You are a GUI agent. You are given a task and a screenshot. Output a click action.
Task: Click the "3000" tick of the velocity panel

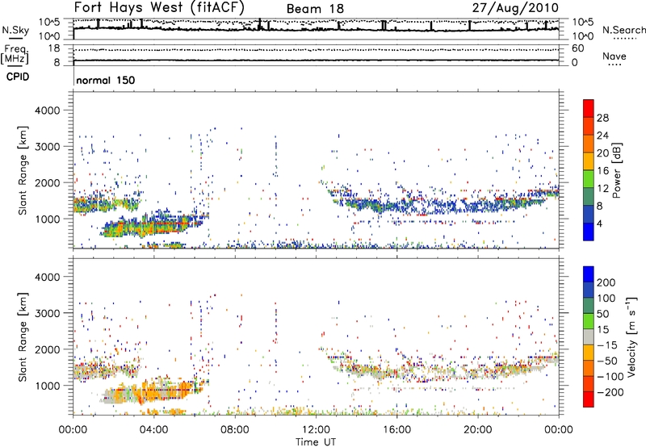48,313
